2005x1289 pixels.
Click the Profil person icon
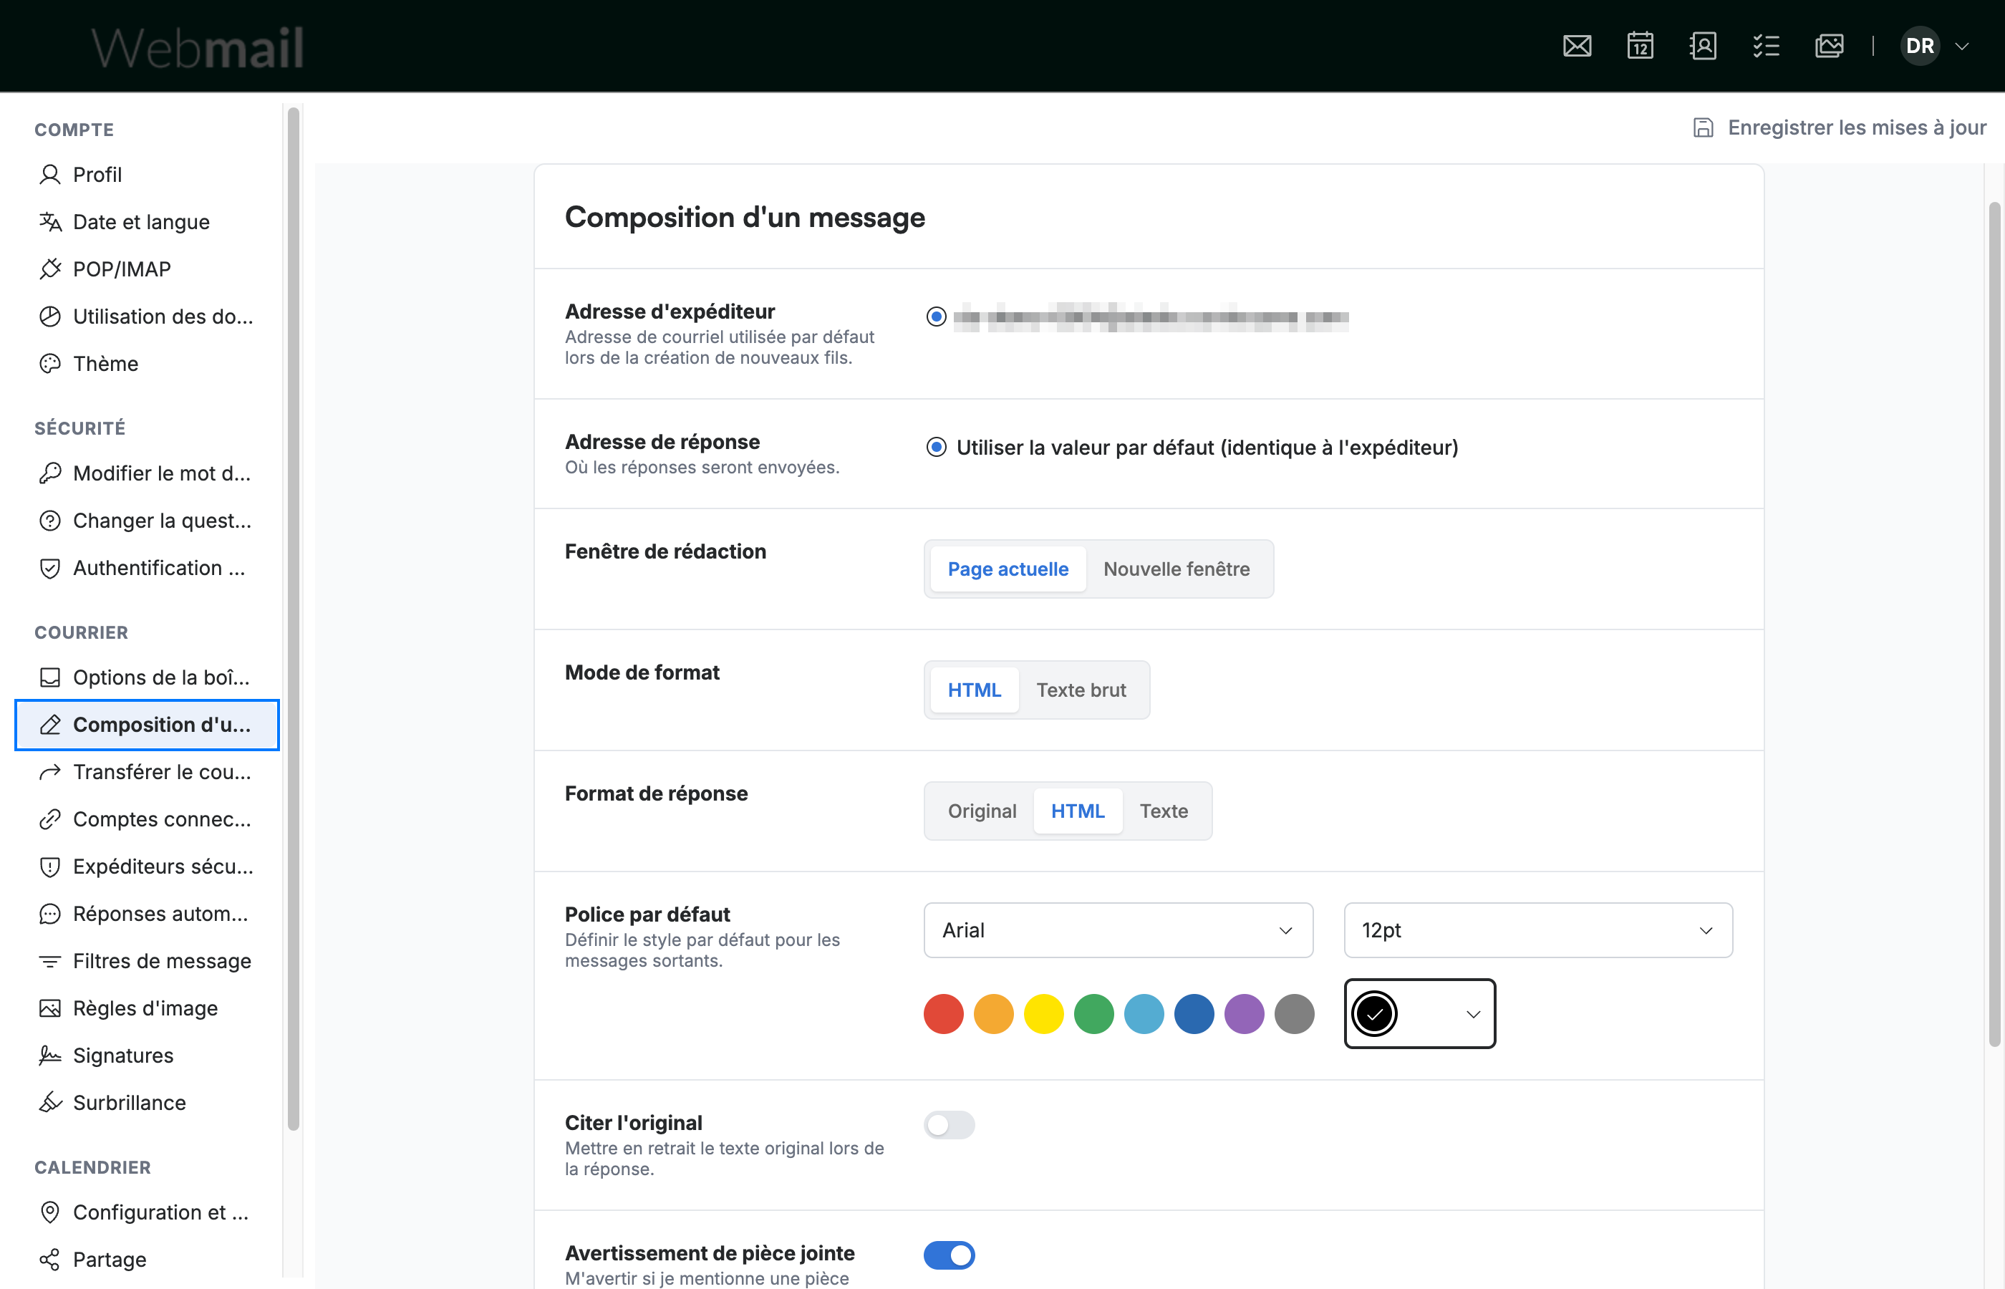pyautogui.click(x=50, y=174)
